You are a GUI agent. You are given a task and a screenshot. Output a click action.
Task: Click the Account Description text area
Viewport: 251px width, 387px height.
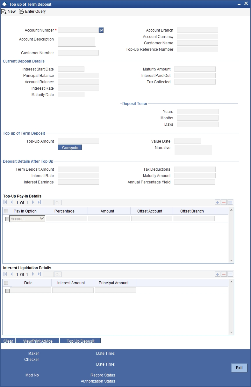(x=76, y=41)
